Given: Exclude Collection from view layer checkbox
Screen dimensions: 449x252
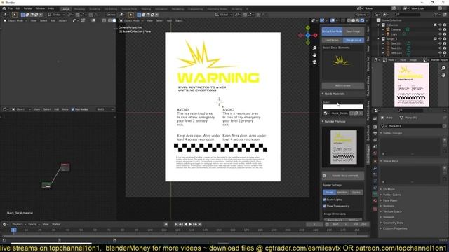Looking at the screenshot, I should 436,25.
